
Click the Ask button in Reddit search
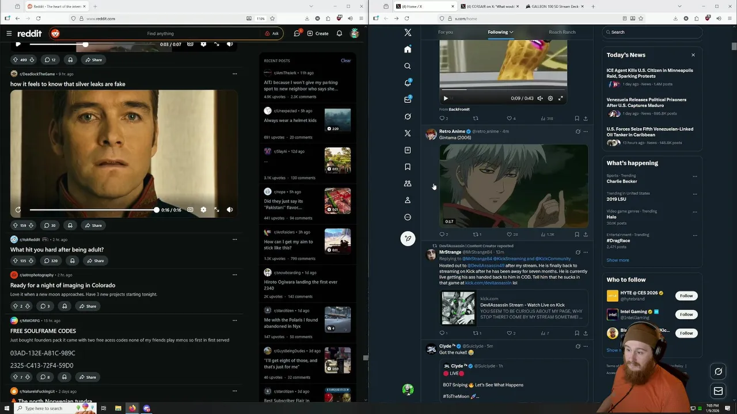(x=272, y=33)
